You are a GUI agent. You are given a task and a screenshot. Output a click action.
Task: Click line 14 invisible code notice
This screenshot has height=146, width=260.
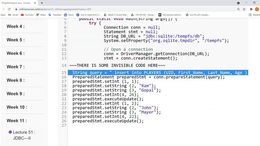point(117,66)
